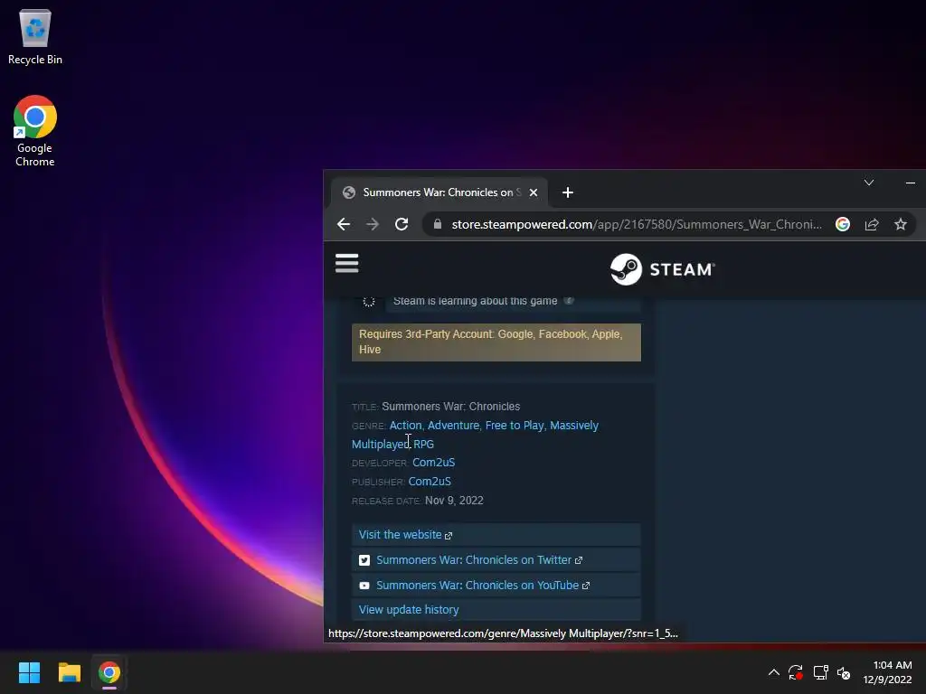Click the Chrome back arrow
Image resolution: width=926 pixels, height=694 pixels.
point(344,224)
